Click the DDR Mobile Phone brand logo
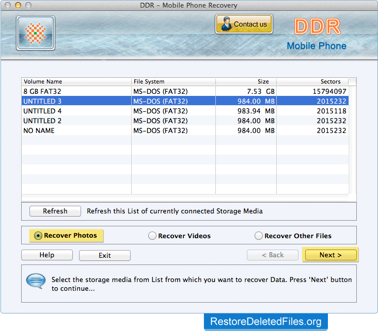Viewport: 378px width, 331px height. click(317, 34)
